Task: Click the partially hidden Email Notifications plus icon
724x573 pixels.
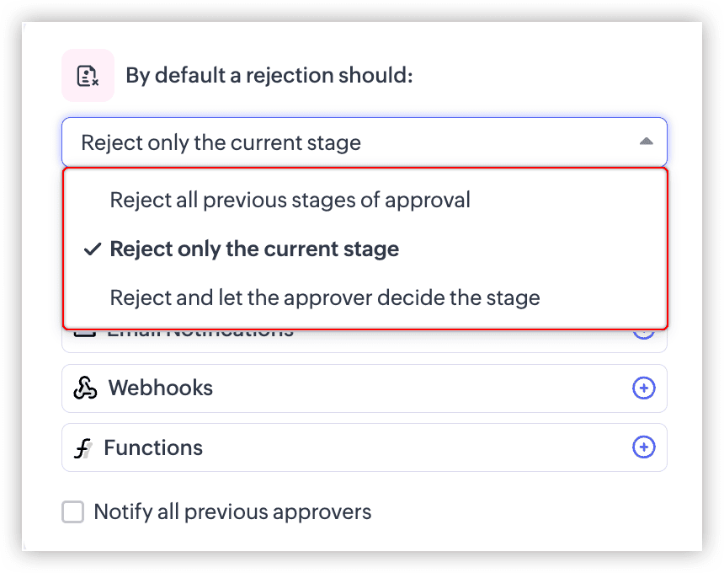Action: pos(643,335)
